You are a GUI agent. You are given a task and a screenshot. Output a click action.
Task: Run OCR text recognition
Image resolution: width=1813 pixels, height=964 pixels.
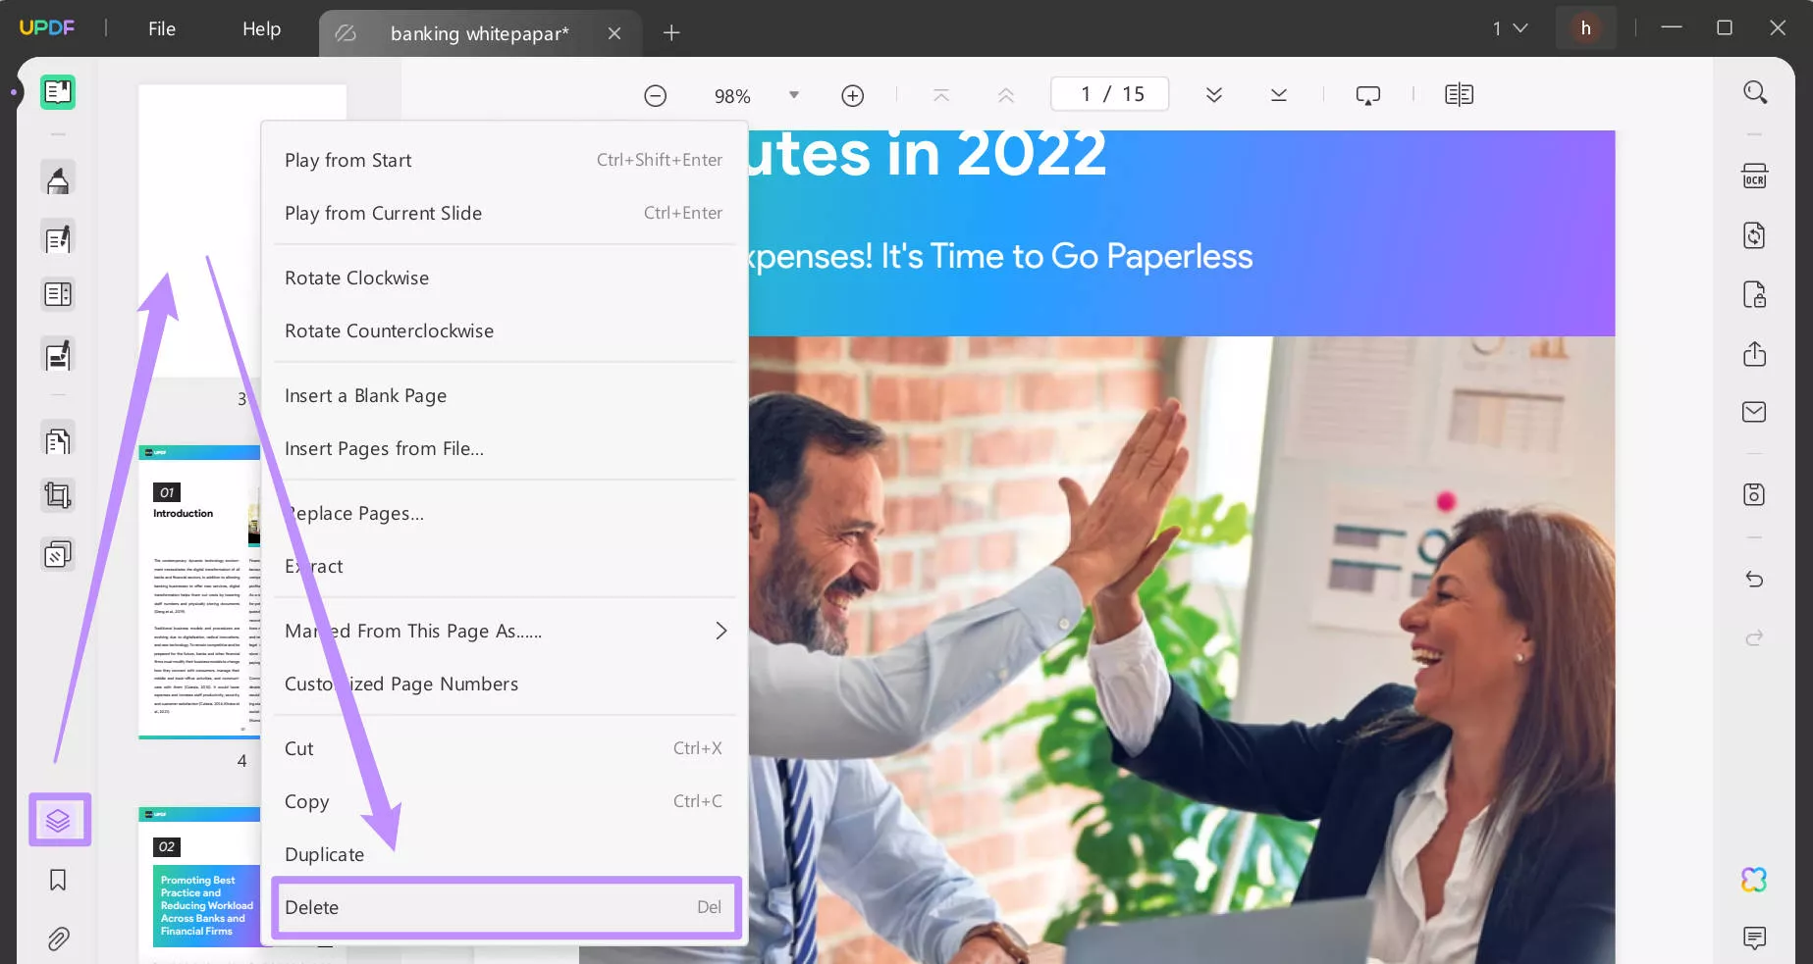[x=1755, y=177]
